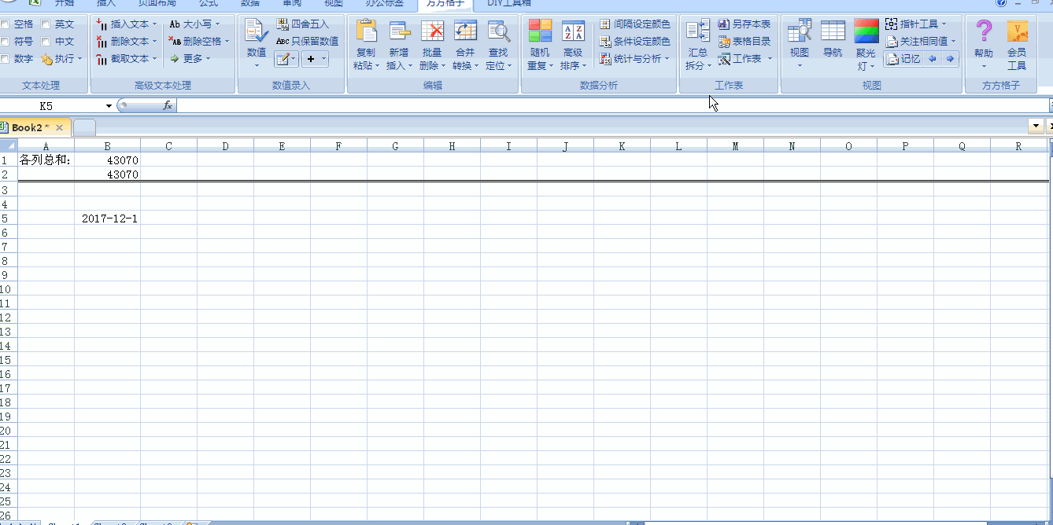The image size is (1053, 525).
Task: Click the 复制粘贴 clipboard icon
Action: pos(366,31)
